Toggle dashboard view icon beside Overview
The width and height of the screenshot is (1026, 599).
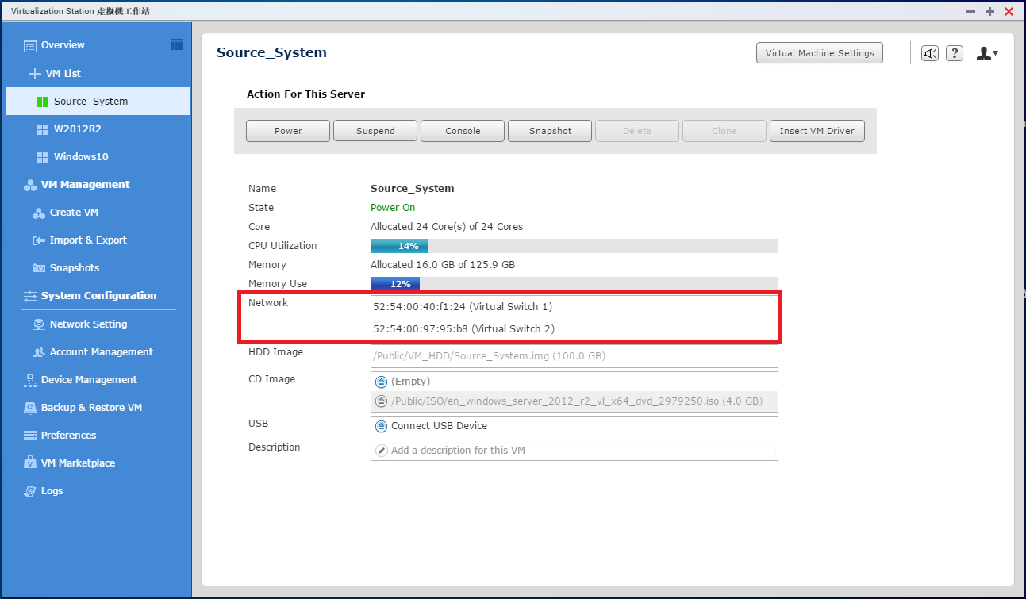pyautogui.click(x=176, y=44)
